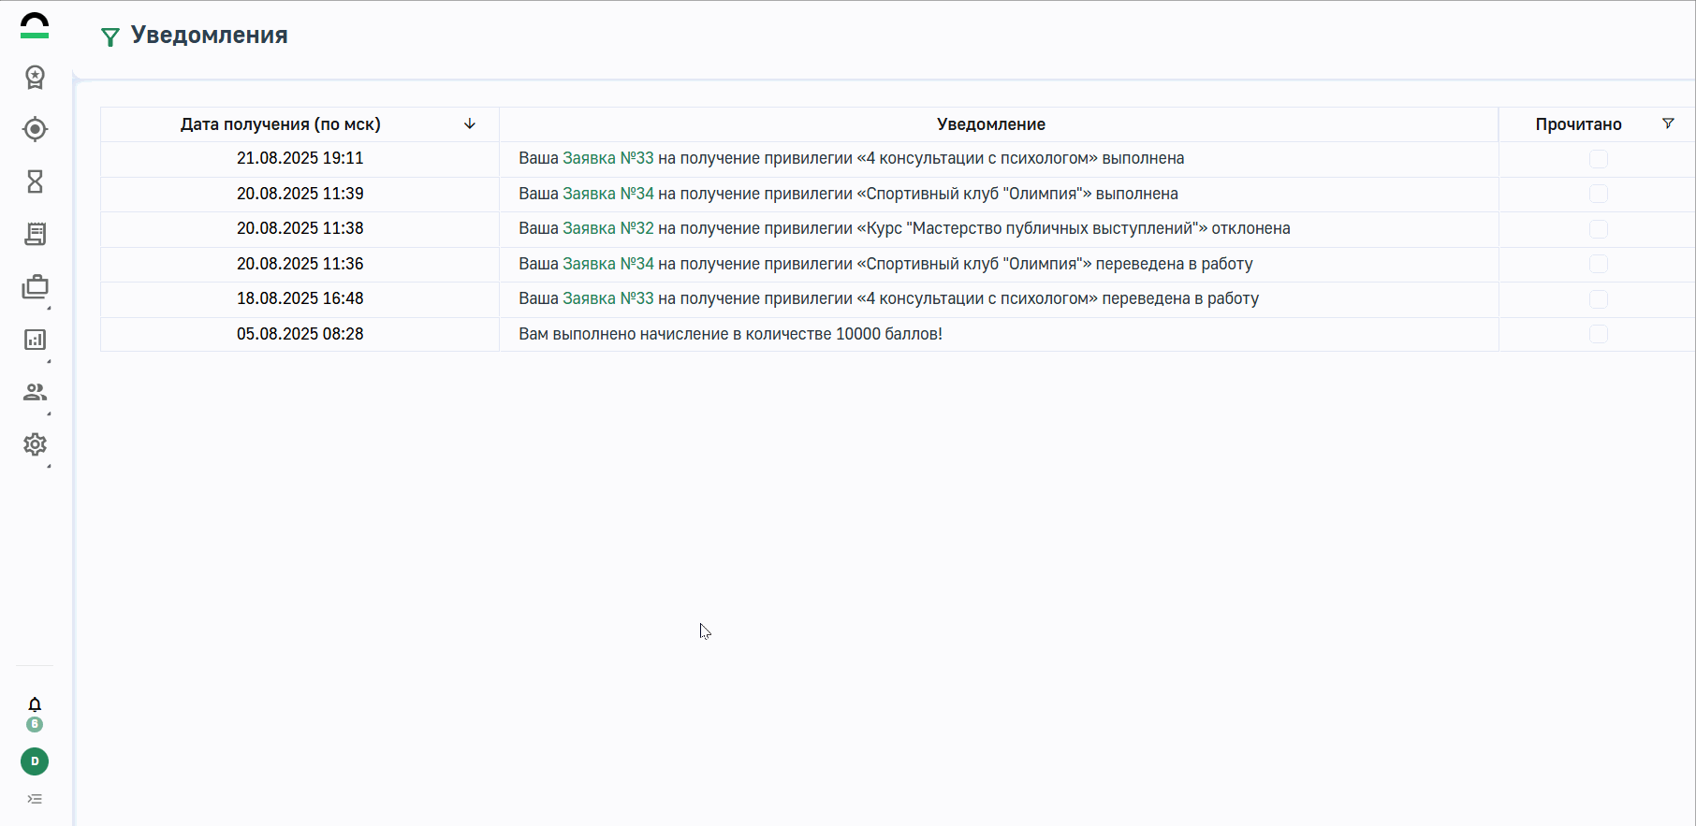The height and width of the screenshot is (826, 1696).
Task: Open the filter in the Прочитано column header
Action: [1667, 123]
